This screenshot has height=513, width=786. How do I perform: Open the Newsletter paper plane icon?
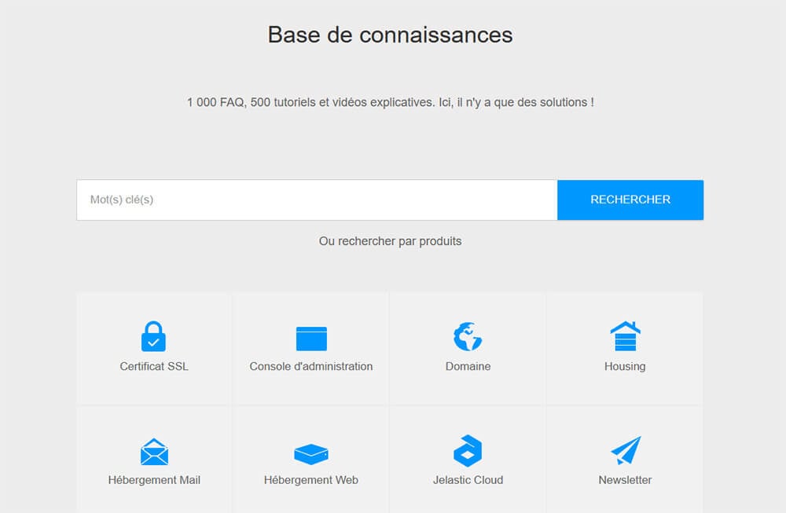tap(624, 448)
